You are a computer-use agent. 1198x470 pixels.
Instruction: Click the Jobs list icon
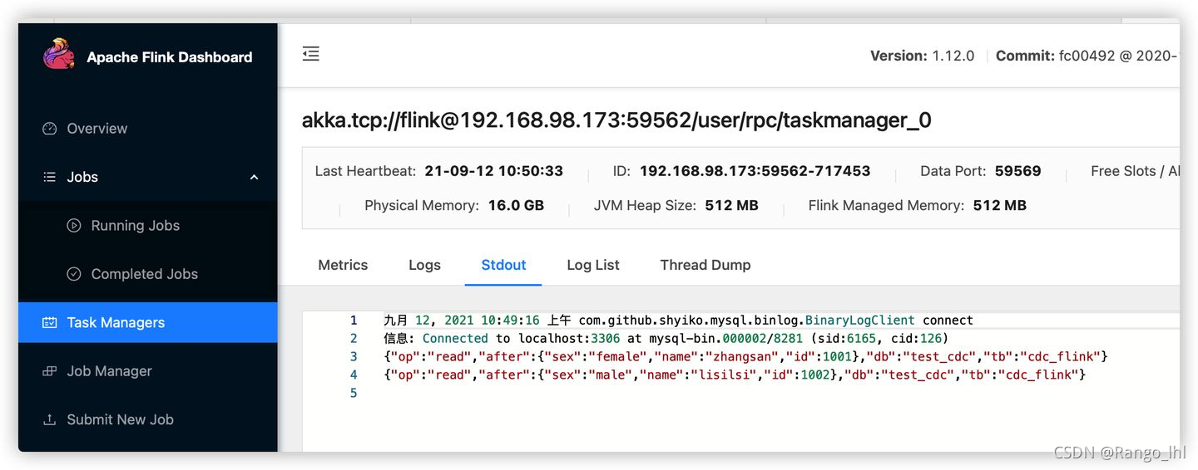point(50,177)
